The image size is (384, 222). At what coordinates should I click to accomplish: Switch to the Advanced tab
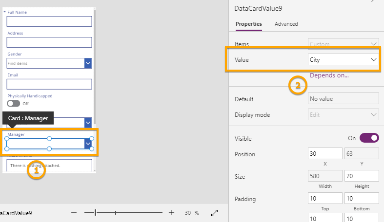tap(286, 24)
